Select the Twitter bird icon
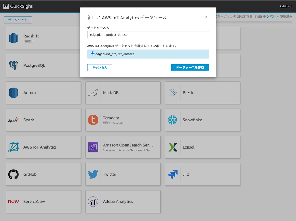This screenshot has height=221, width=296. [93, 174]
